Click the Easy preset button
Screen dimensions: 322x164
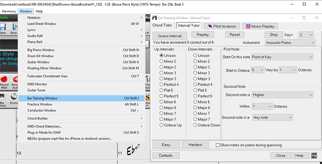(166, 145)
